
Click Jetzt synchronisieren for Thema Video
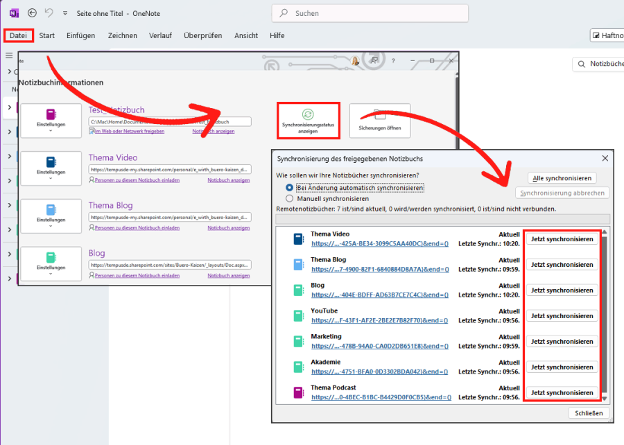pos(562,239)
